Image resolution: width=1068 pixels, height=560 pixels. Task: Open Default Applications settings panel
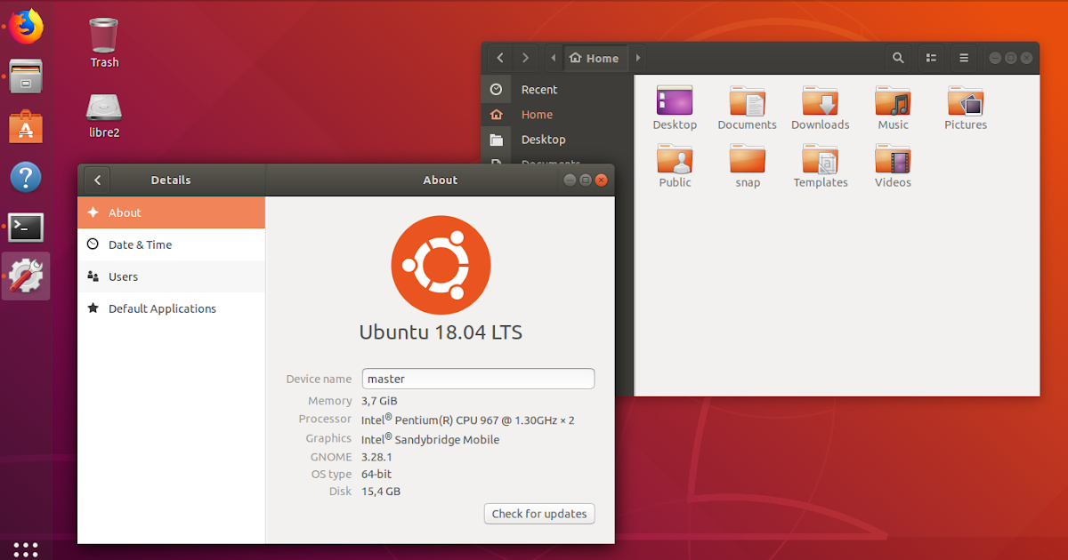172,308
